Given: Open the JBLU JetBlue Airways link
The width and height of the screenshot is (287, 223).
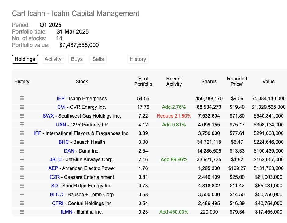Looking at the screenshot, I should (x=82, y=159).
